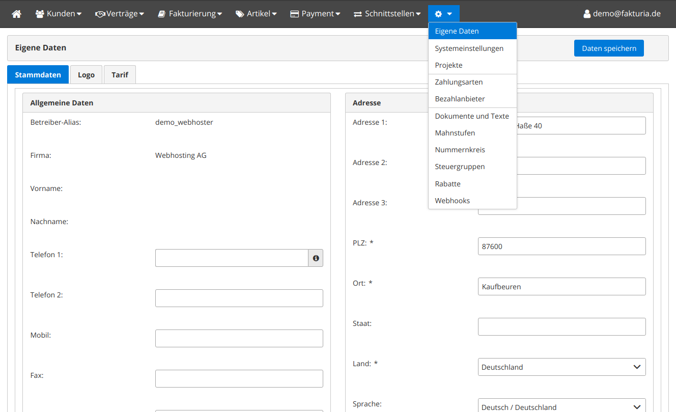Choose Zahlungsarten in the dropdown menu
The width and height of the screenshot is (676, 412).
(x=459, y=82)
